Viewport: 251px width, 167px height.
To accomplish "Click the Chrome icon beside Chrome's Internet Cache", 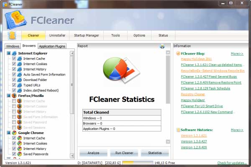I will 20,138.
